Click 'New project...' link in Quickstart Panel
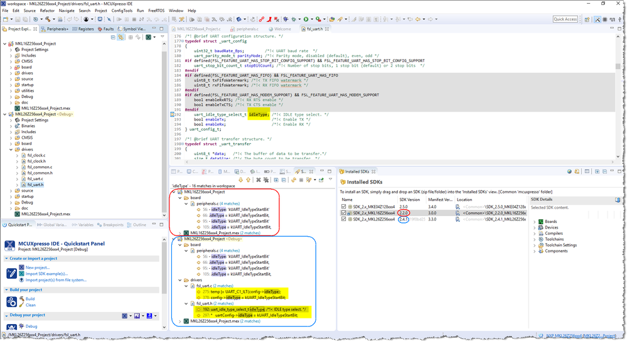 [x=38, y=268]
